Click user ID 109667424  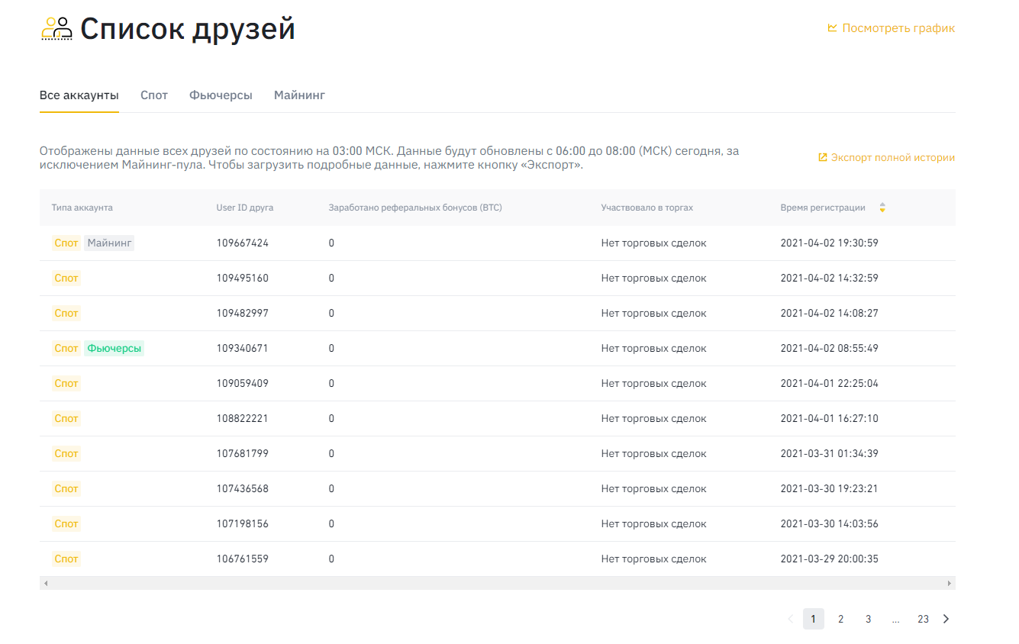243,243
